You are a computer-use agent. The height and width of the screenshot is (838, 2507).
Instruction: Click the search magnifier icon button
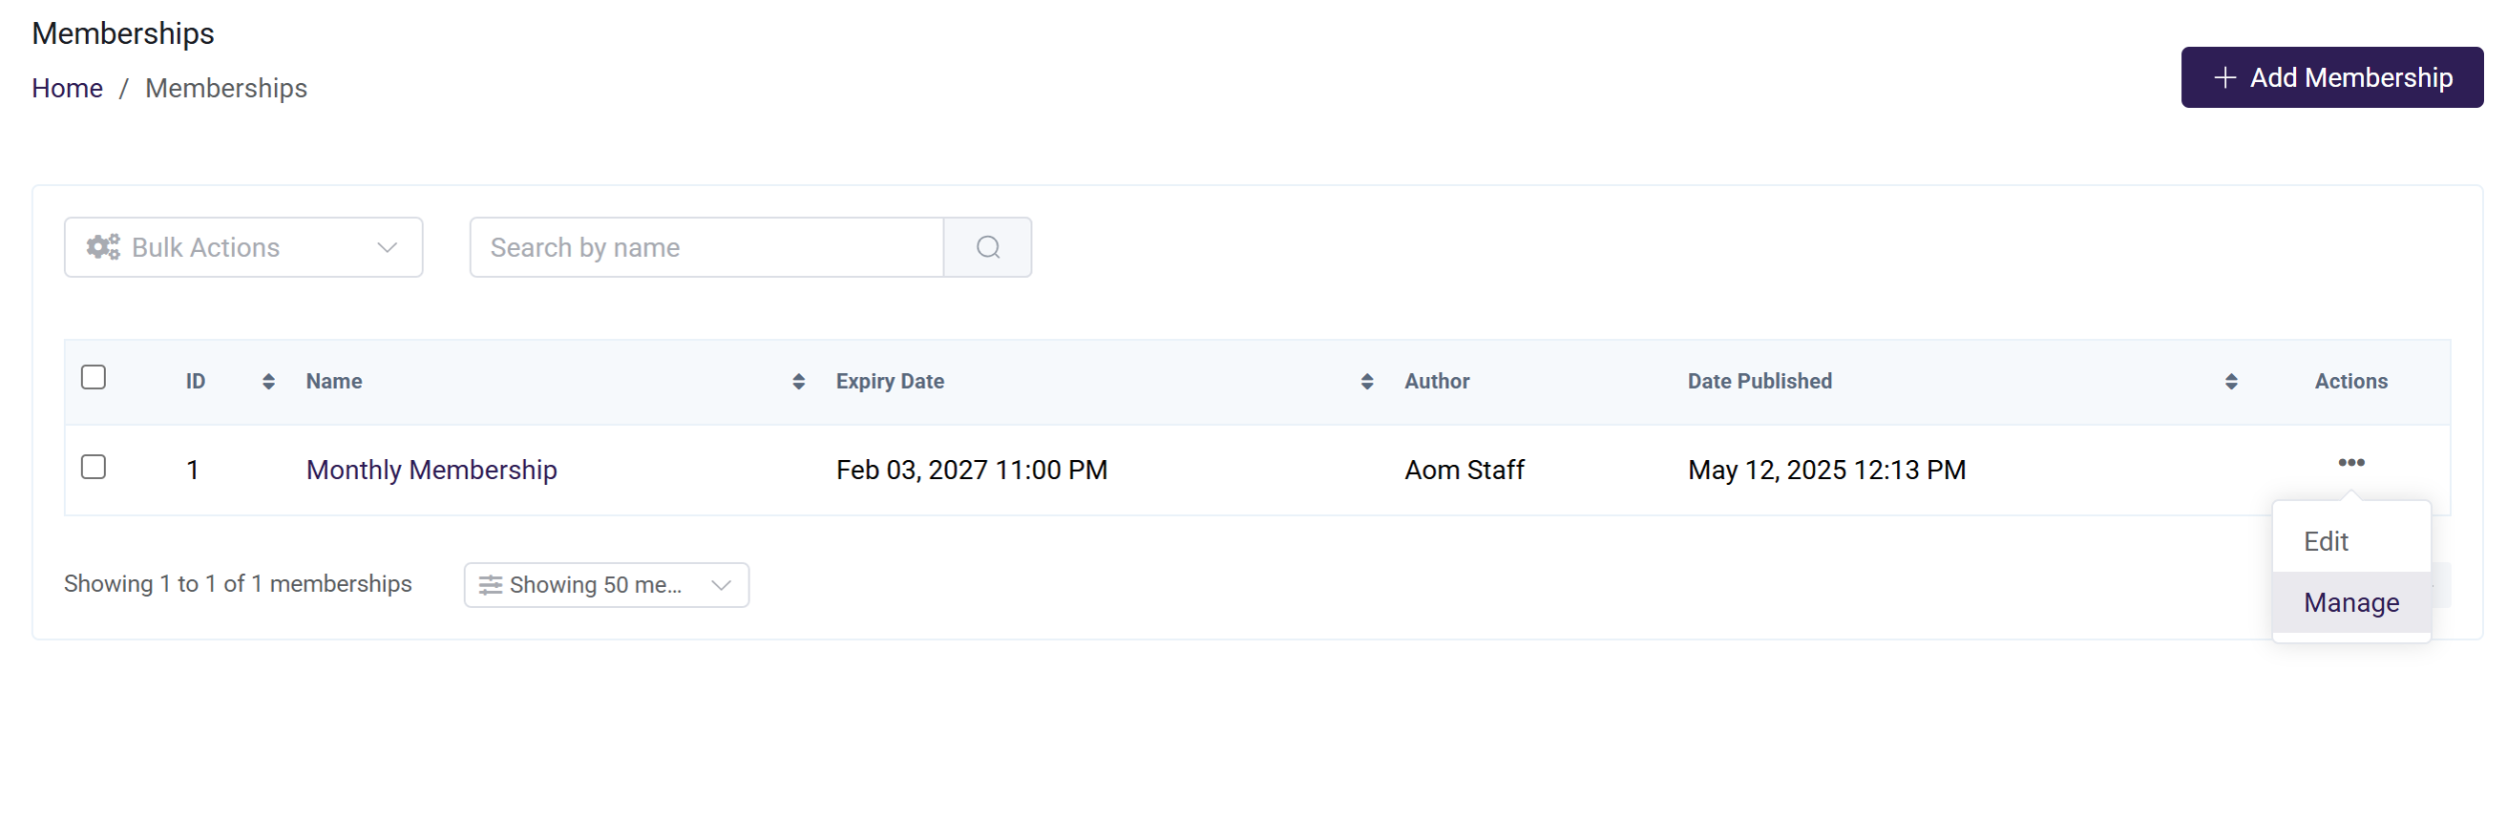(x=987, y=247)
